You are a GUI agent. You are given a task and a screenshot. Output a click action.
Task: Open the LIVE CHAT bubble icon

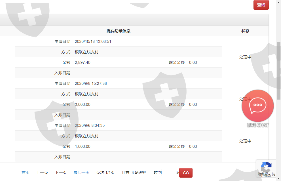[257, 106]
